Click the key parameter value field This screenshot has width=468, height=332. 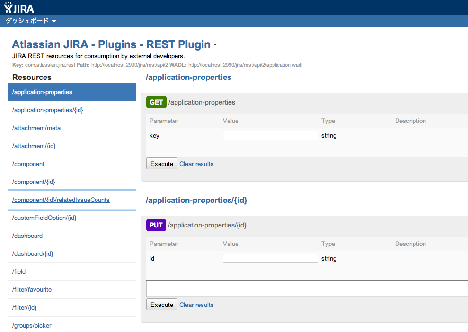270,136
